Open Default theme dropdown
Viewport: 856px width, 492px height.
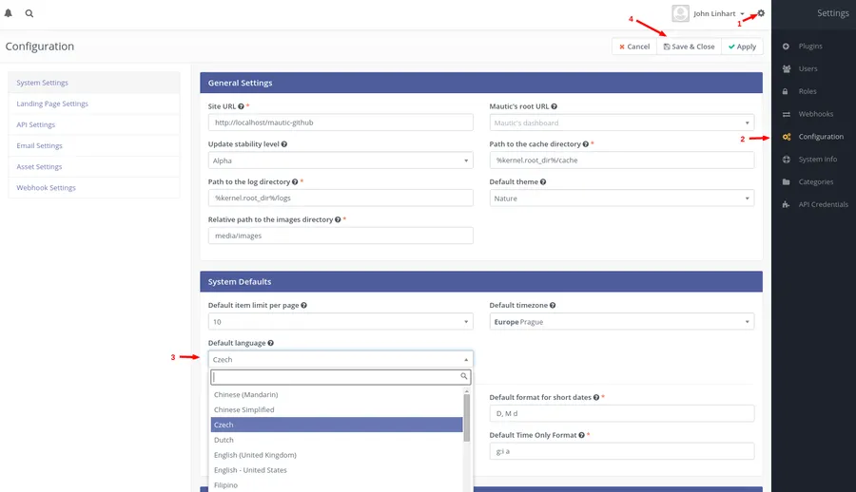[622, 198]
